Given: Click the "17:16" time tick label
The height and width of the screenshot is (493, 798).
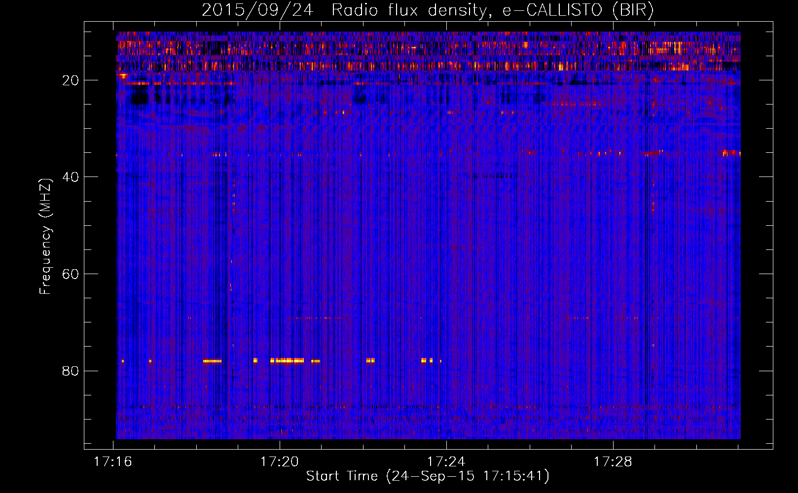Looking at the screenshot, I should pos(113,462).
